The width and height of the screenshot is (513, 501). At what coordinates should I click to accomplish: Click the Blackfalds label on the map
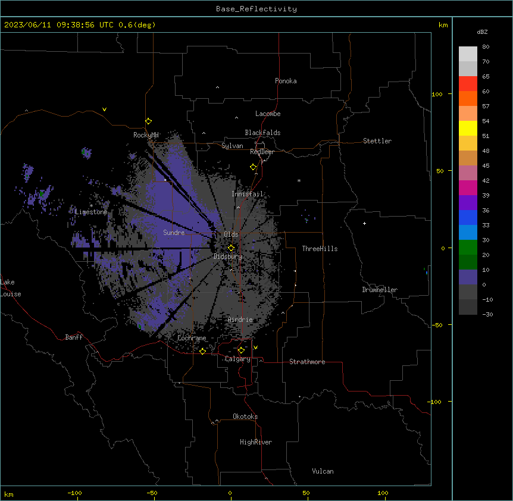(x=262, y=133)
